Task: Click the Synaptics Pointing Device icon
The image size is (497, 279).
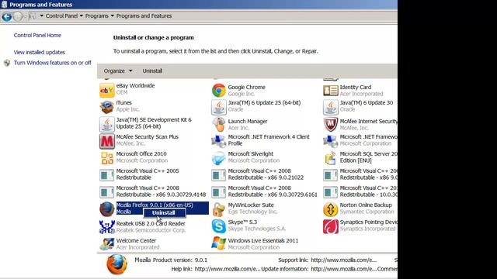Action: tap(331, 226)
